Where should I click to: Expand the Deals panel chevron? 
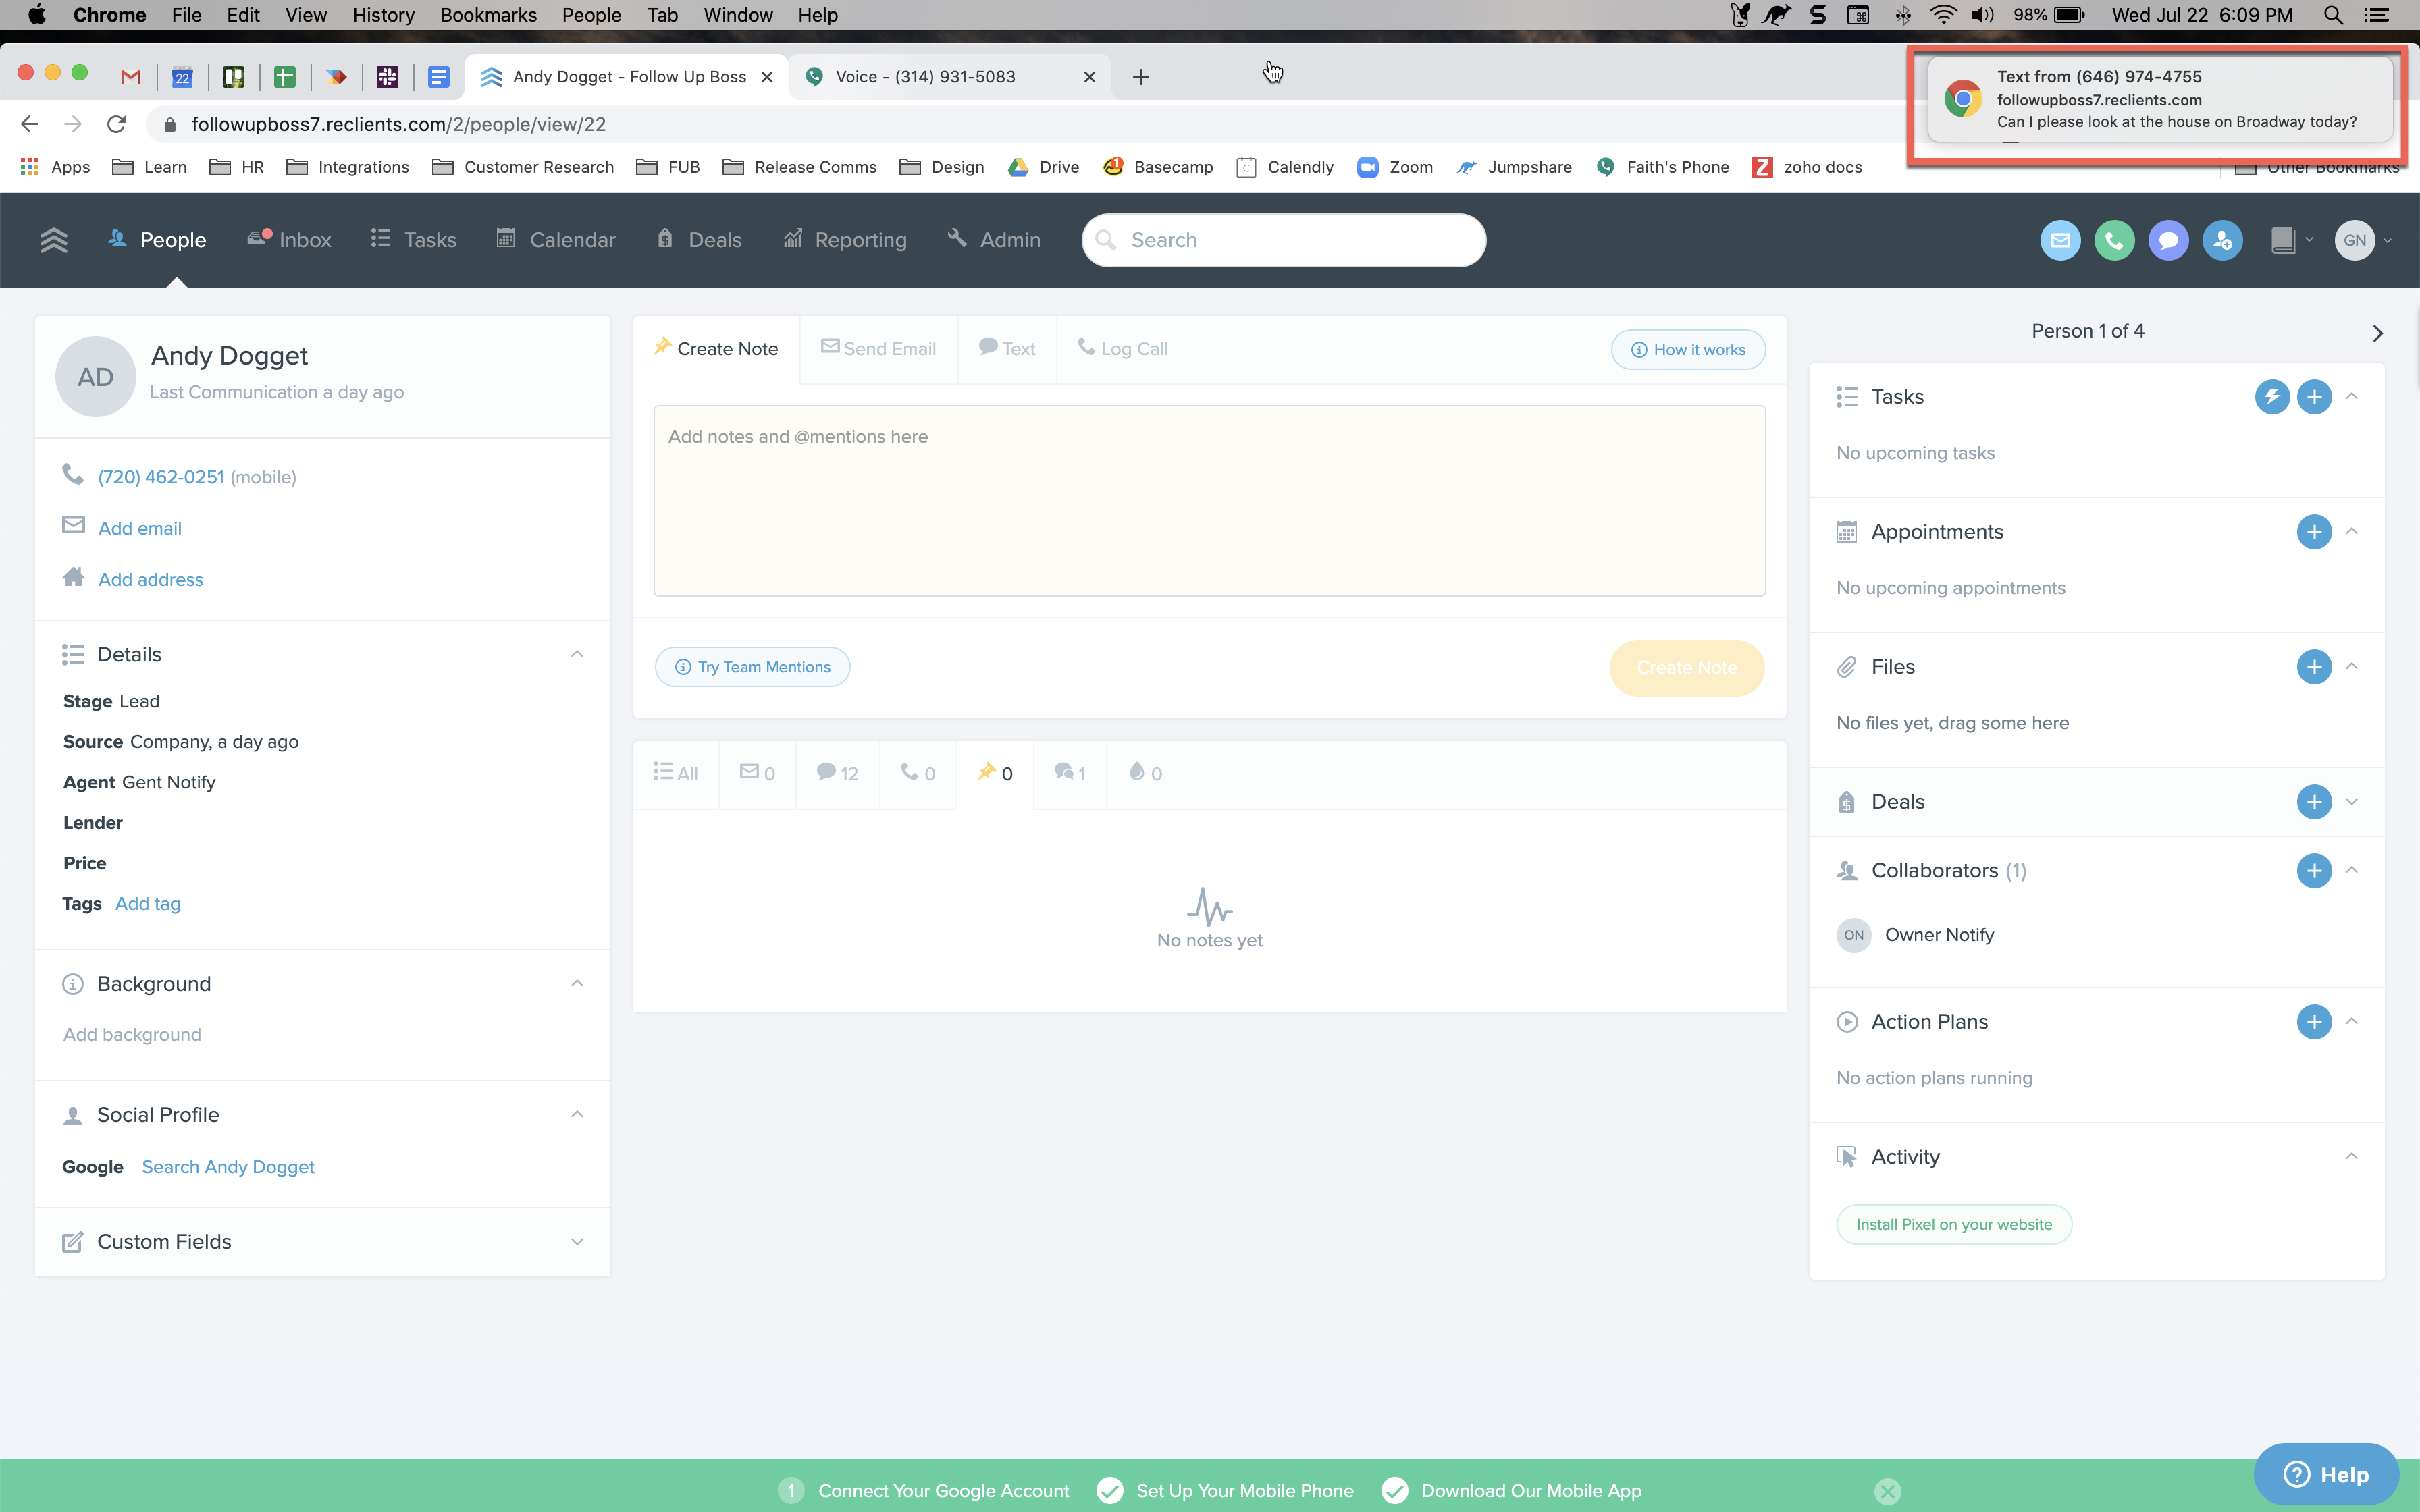[2352, 802]
